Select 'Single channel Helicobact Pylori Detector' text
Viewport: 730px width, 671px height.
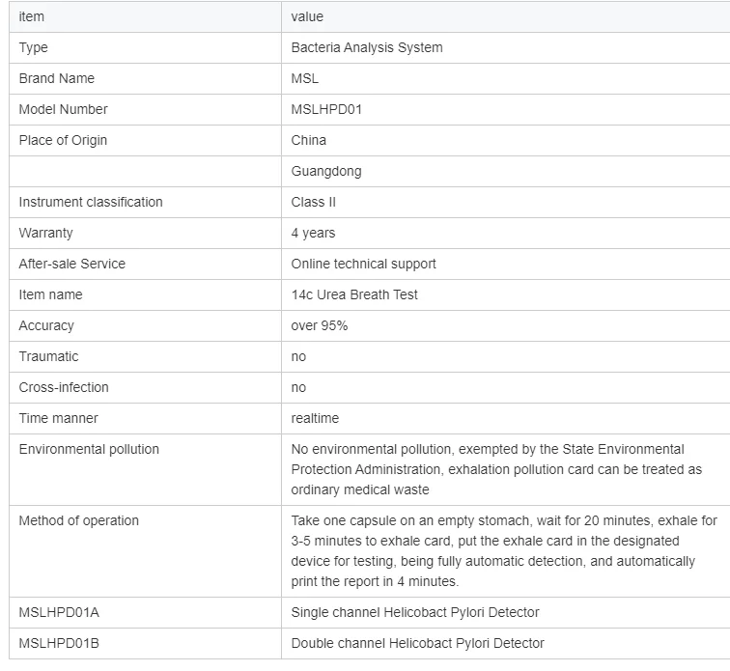[x=415, y=612]
